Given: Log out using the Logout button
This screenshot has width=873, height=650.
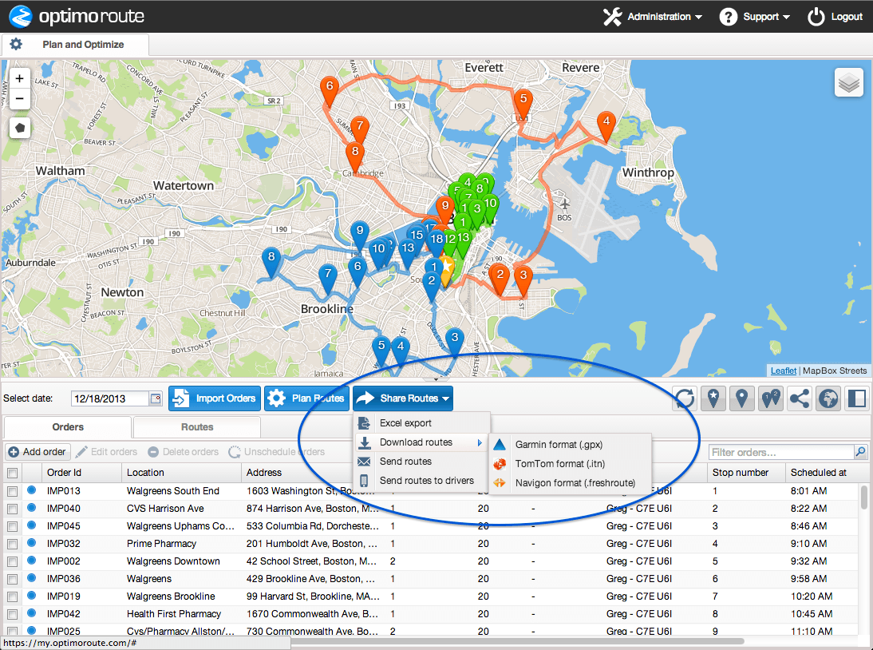Looking at the screenshot, I should tap(835, 17).
